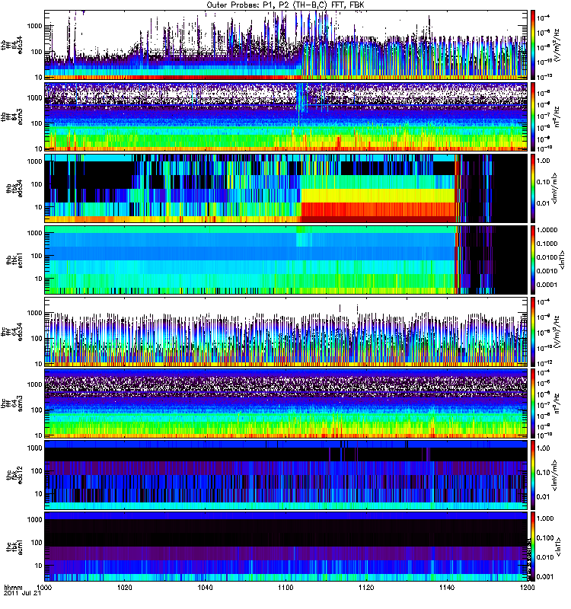Click the color bar of thc fbk edc12 panel
This screenshot has width=571, height=609.
[x=533, y=474]
